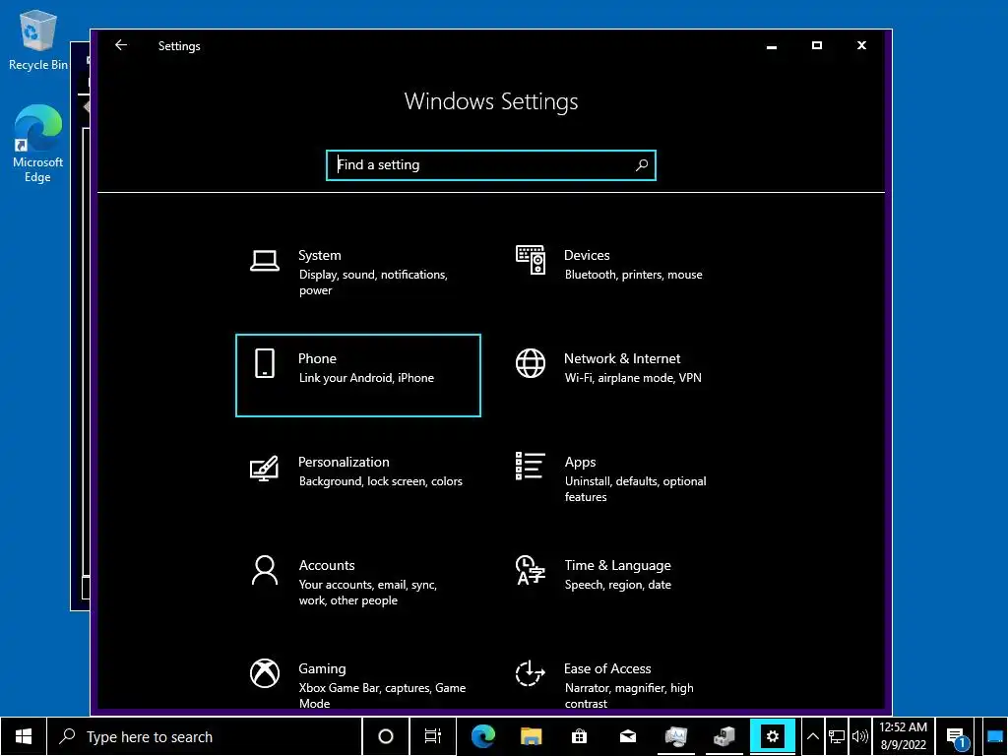Open Task View on the taskbar
Image resolution: width=1008 pixels, height=756 pixels.
[433, 736]
